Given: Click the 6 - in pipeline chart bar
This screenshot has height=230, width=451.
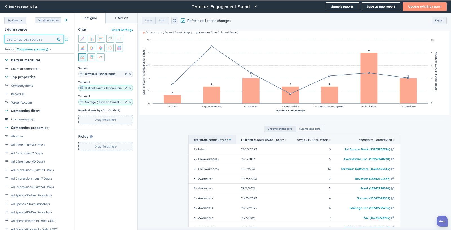Looking at the screenshot, I should pyautogui.click(x=369, y=78).
